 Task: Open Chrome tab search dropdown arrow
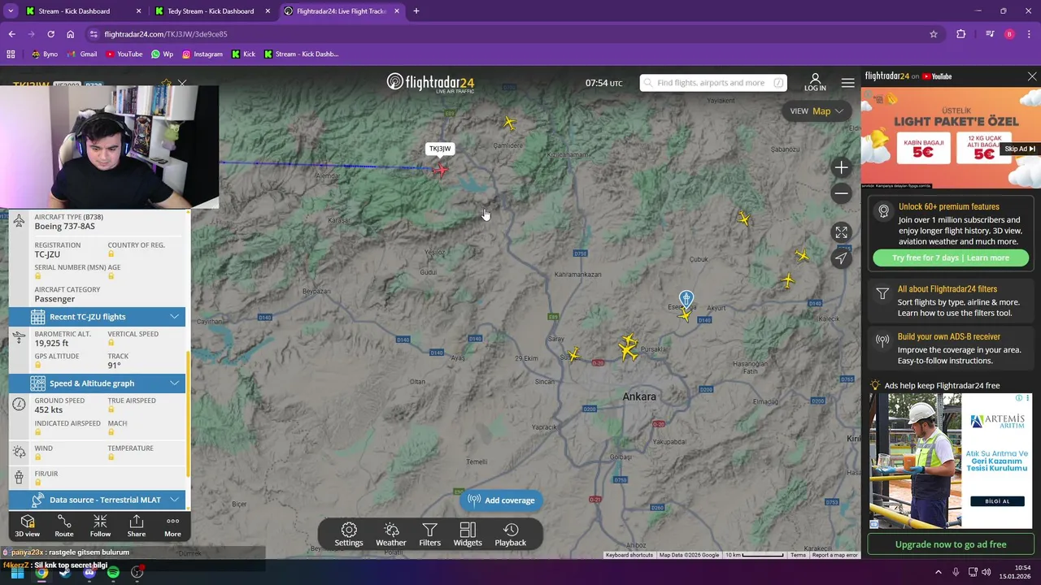[11, 11]
